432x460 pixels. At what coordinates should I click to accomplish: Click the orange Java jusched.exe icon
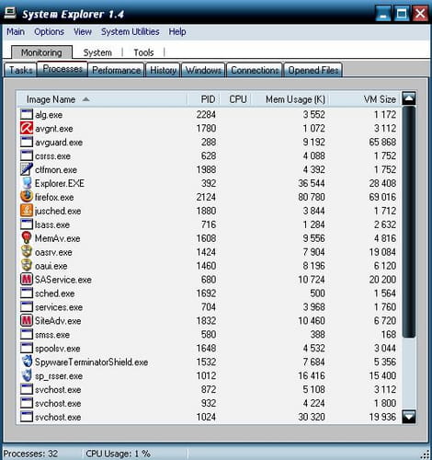coord(27,211)
